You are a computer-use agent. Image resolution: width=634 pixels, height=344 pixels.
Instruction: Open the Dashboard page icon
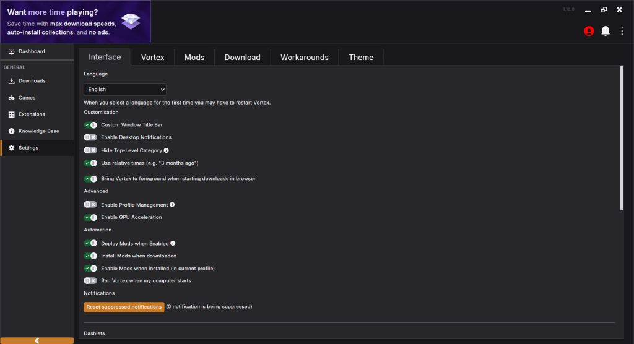click(11, 52)
